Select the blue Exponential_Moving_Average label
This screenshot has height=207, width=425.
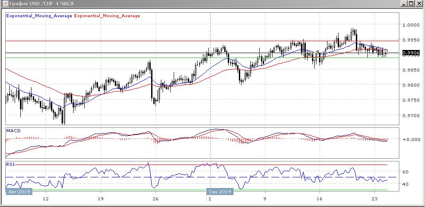click(39, 15)
